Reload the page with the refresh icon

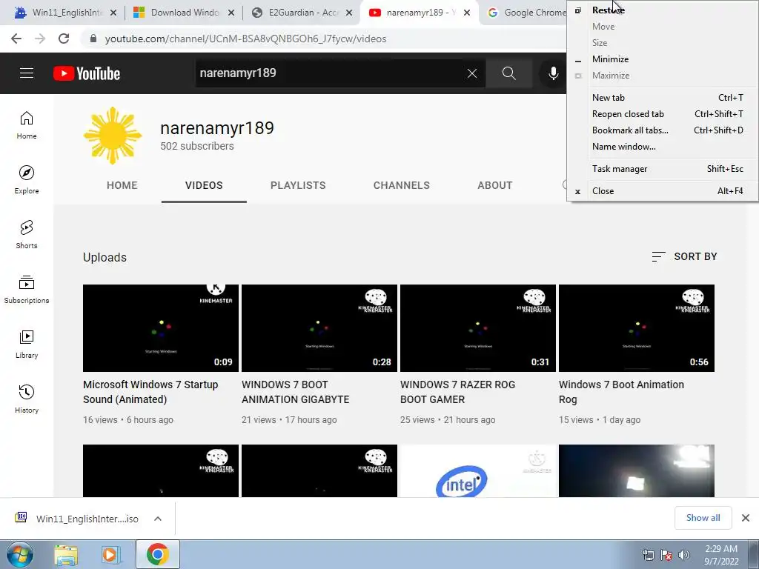tap(64, 39)
